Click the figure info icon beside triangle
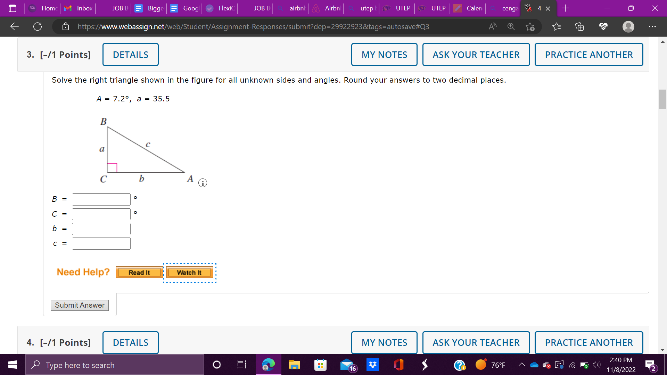Image resolution: width=667 pixels, height=375 pixels. 203,183
